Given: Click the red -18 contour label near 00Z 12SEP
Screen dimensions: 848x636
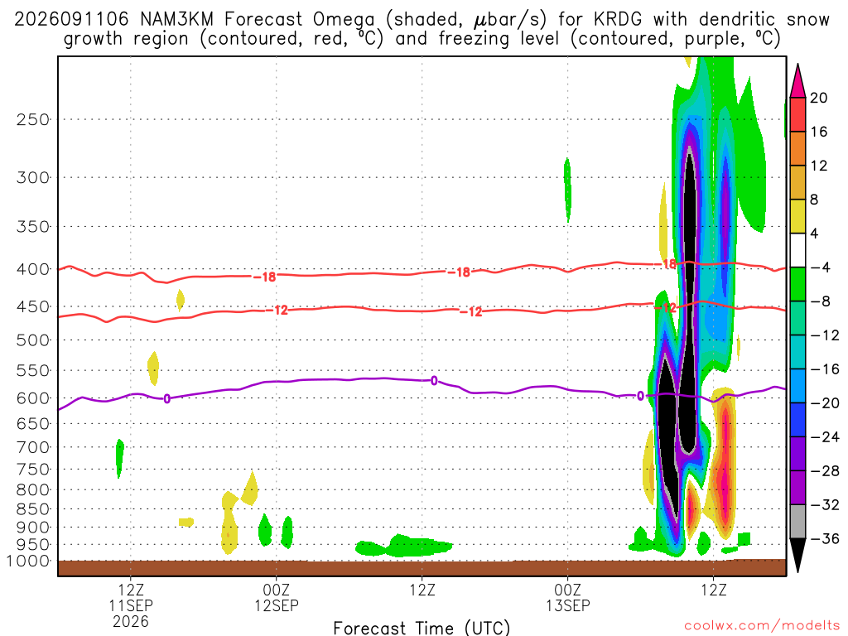Looking at the screenshot, I should (x=264, y=277).
